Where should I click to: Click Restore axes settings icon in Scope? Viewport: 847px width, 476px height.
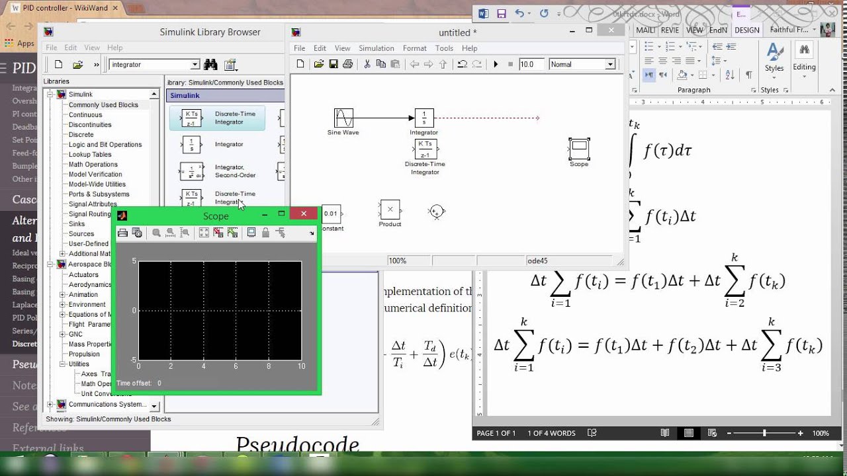[232, 233]
